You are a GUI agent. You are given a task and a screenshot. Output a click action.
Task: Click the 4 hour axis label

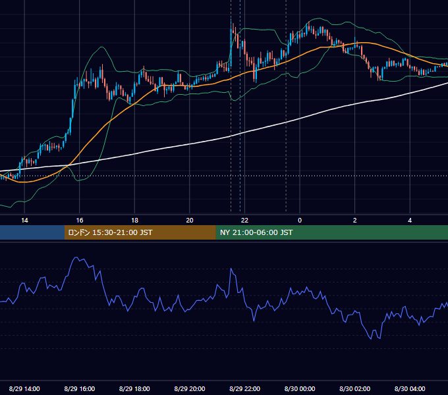click(410, 221)
